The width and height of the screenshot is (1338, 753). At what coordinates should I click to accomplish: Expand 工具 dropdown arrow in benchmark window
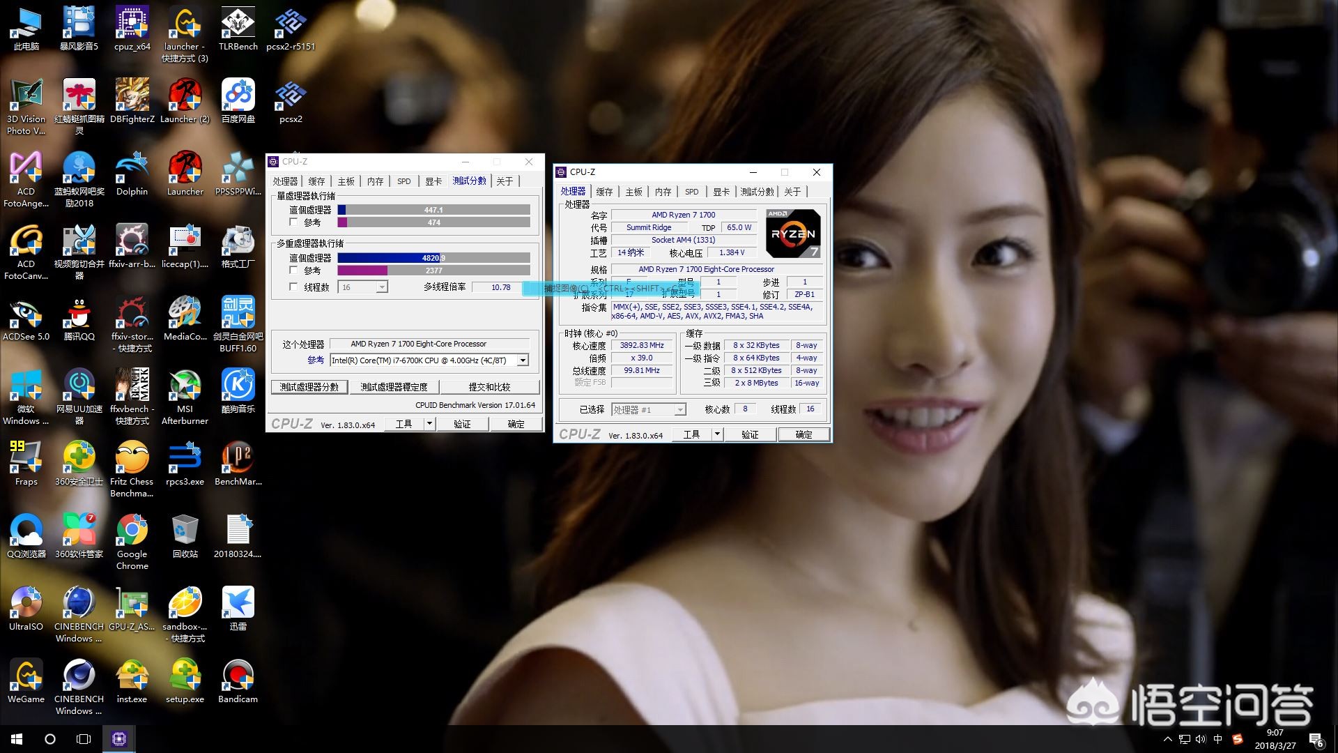(429, 424)
